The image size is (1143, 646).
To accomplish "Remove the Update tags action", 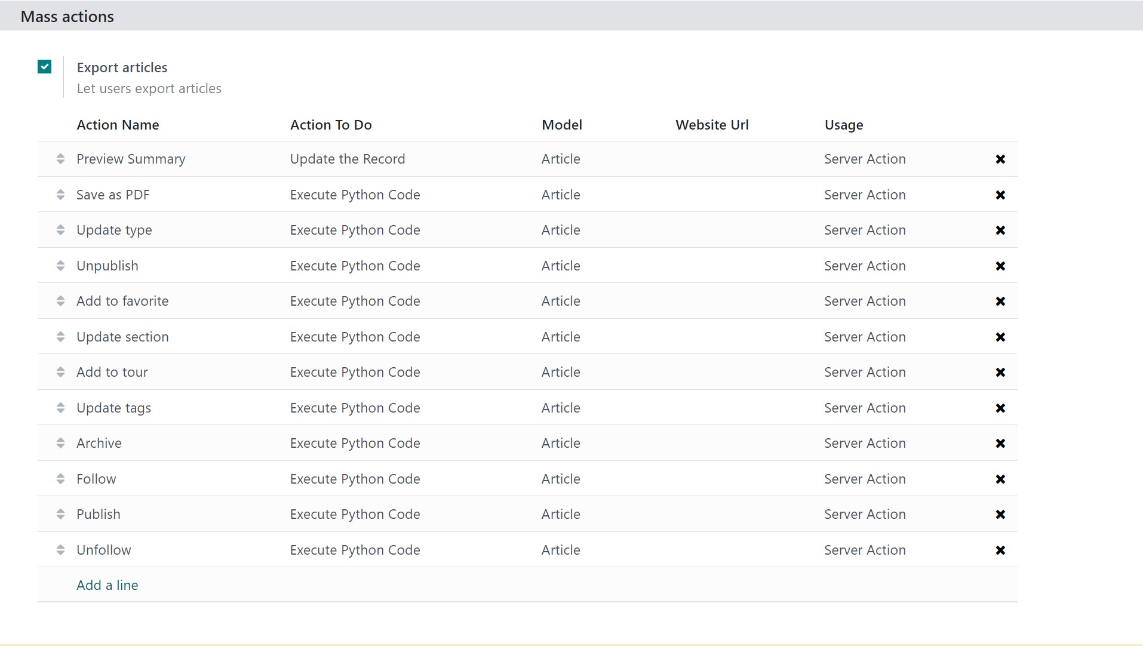I will click(1000, 408).
